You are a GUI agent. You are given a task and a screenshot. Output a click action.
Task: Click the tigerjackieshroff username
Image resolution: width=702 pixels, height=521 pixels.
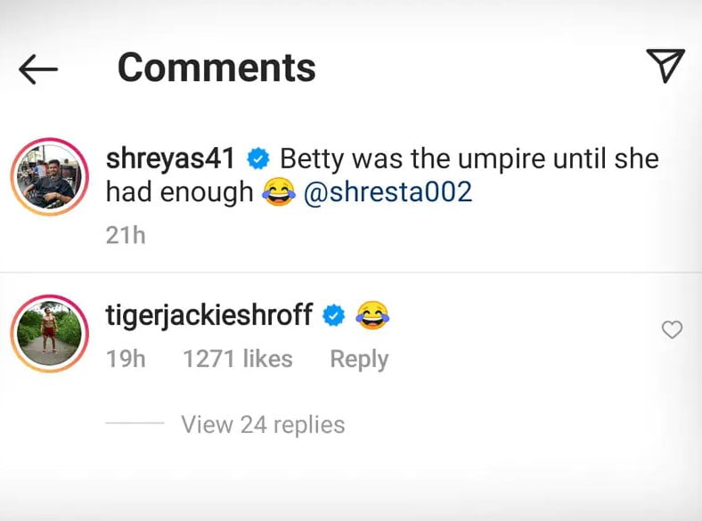(208, 314)
